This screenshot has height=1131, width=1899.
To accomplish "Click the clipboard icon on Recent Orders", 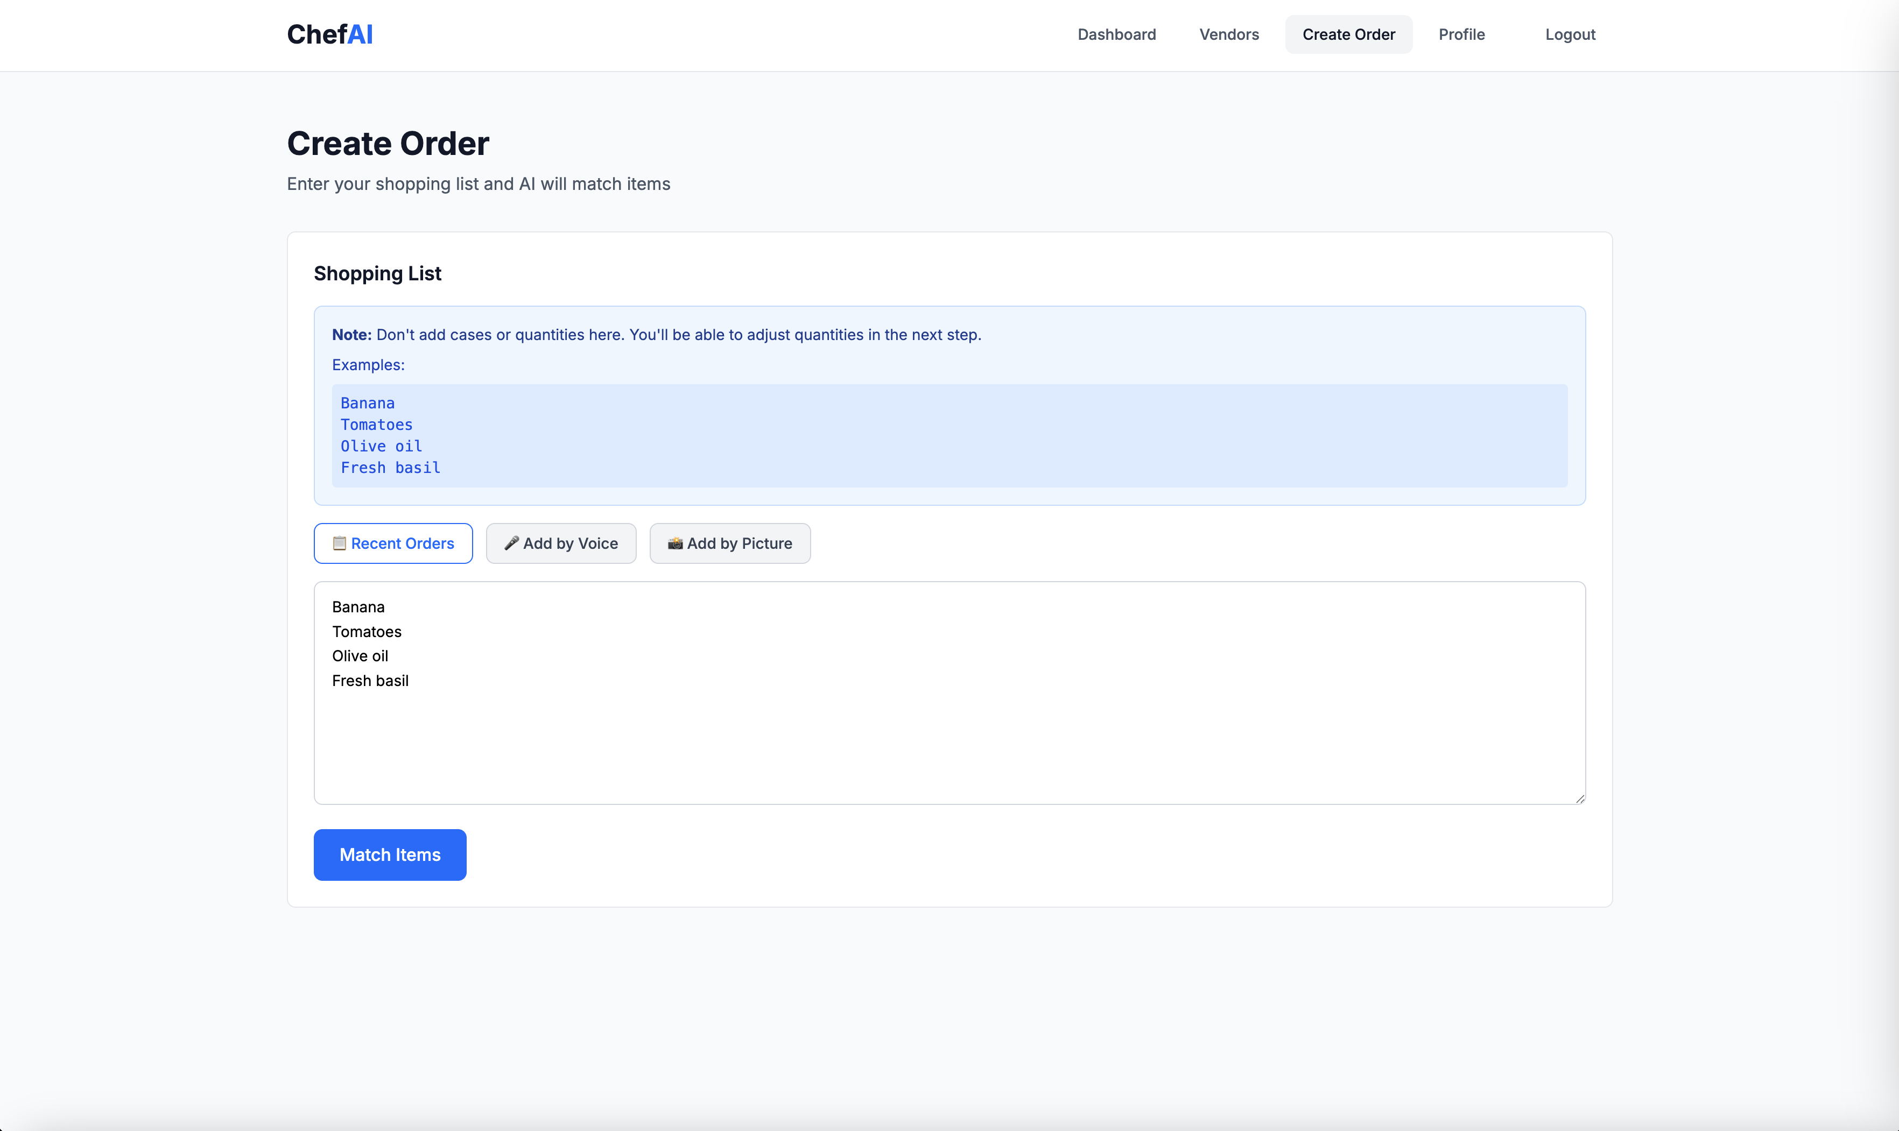I will (x=339, y=543).
